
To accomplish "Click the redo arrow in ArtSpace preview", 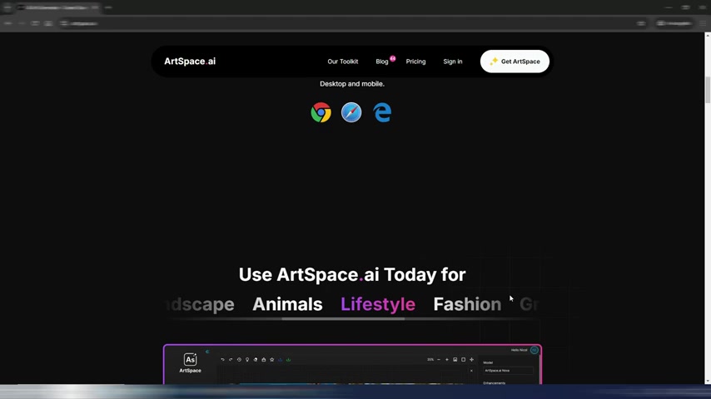I will [231, 360].
